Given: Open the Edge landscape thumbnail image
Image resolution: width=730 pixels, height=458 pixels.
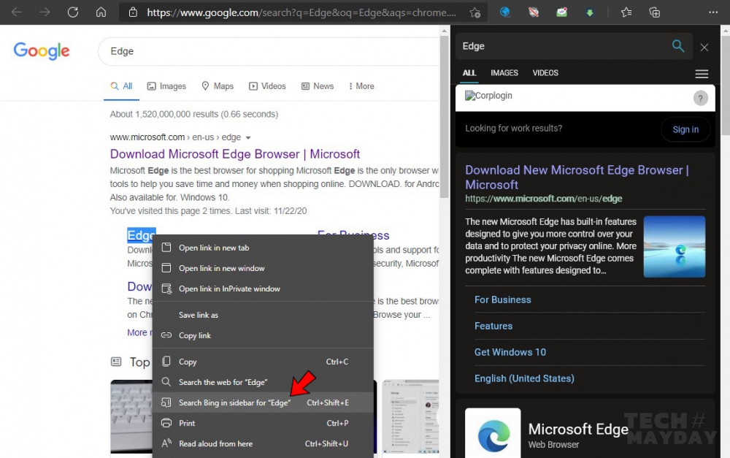Looking at the screenshot, I should tap(674, 246).
